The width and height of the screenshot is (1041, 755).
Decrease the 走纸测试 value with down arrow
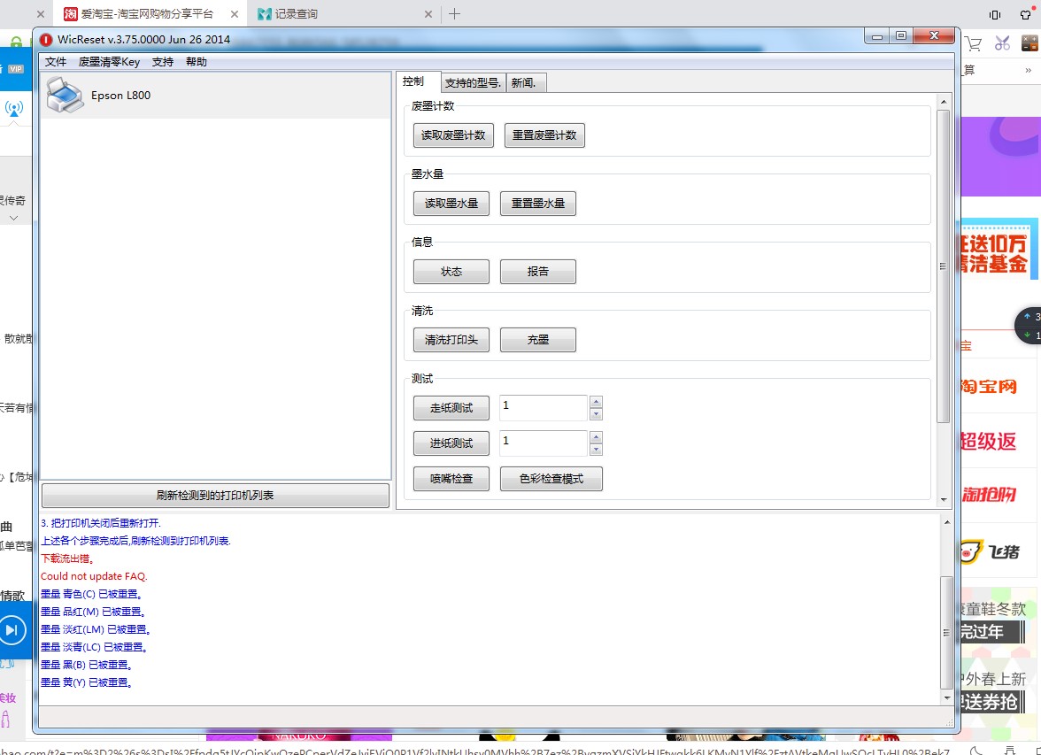tap(596, 414)
